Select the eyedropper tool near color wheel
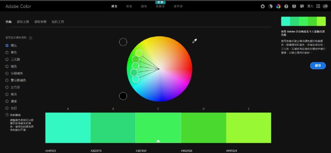Viewport: 331px width, 153px height. [x=194, y=41]
